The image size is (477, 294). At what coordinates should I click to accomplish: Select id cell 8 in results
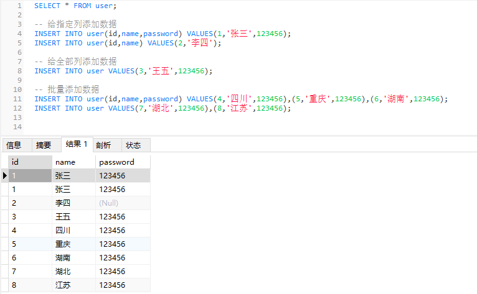coord(30,285)
